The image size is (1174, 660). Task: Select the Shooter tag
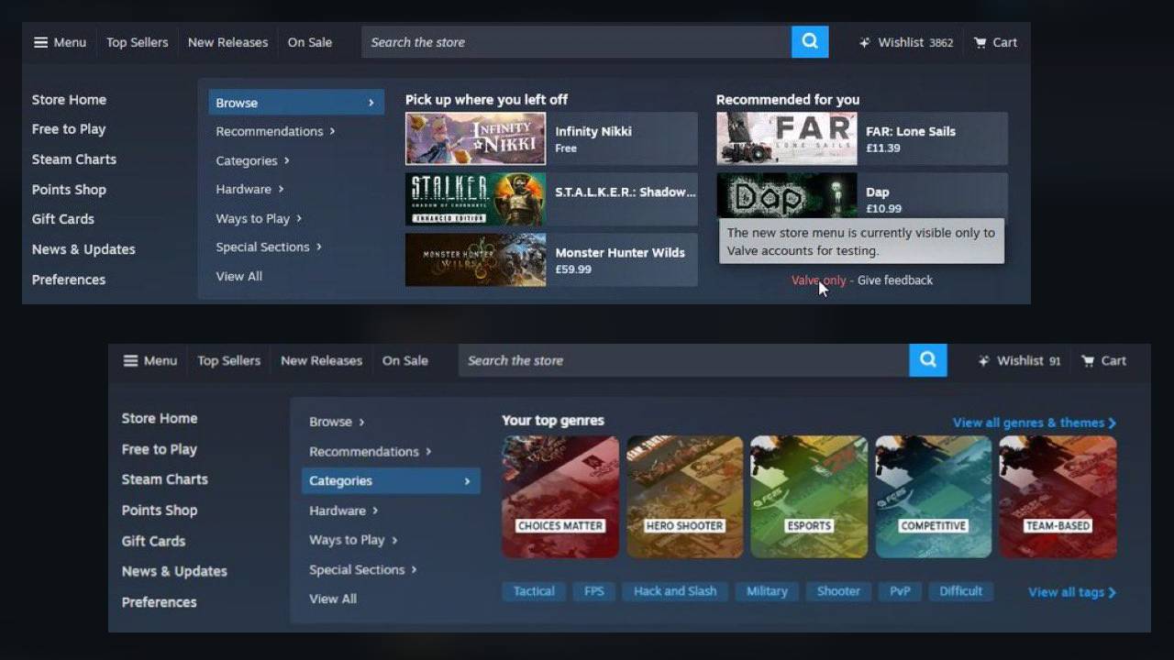tap(838, 591)
